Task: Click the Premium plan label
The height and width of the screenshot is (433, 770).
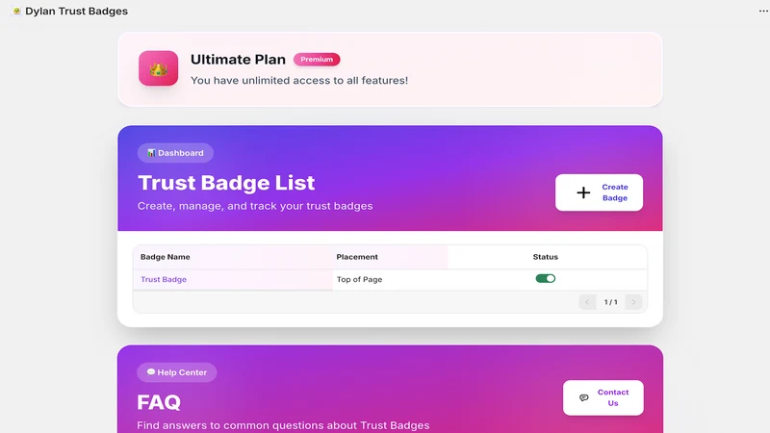Action: pos(317,60)
